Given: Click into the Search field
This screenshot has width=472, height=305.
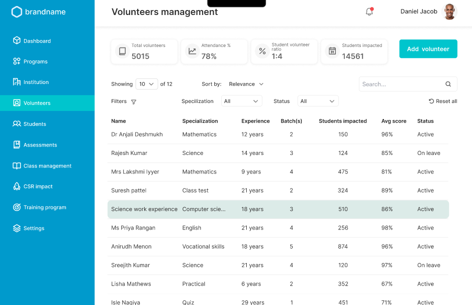Looking at the screenshot, I should click(408, 84).
